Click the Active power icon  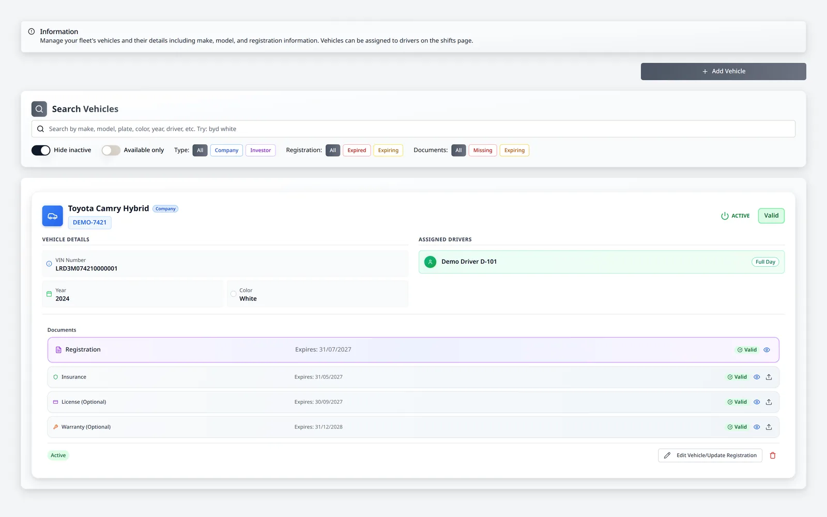click(725, 216)
